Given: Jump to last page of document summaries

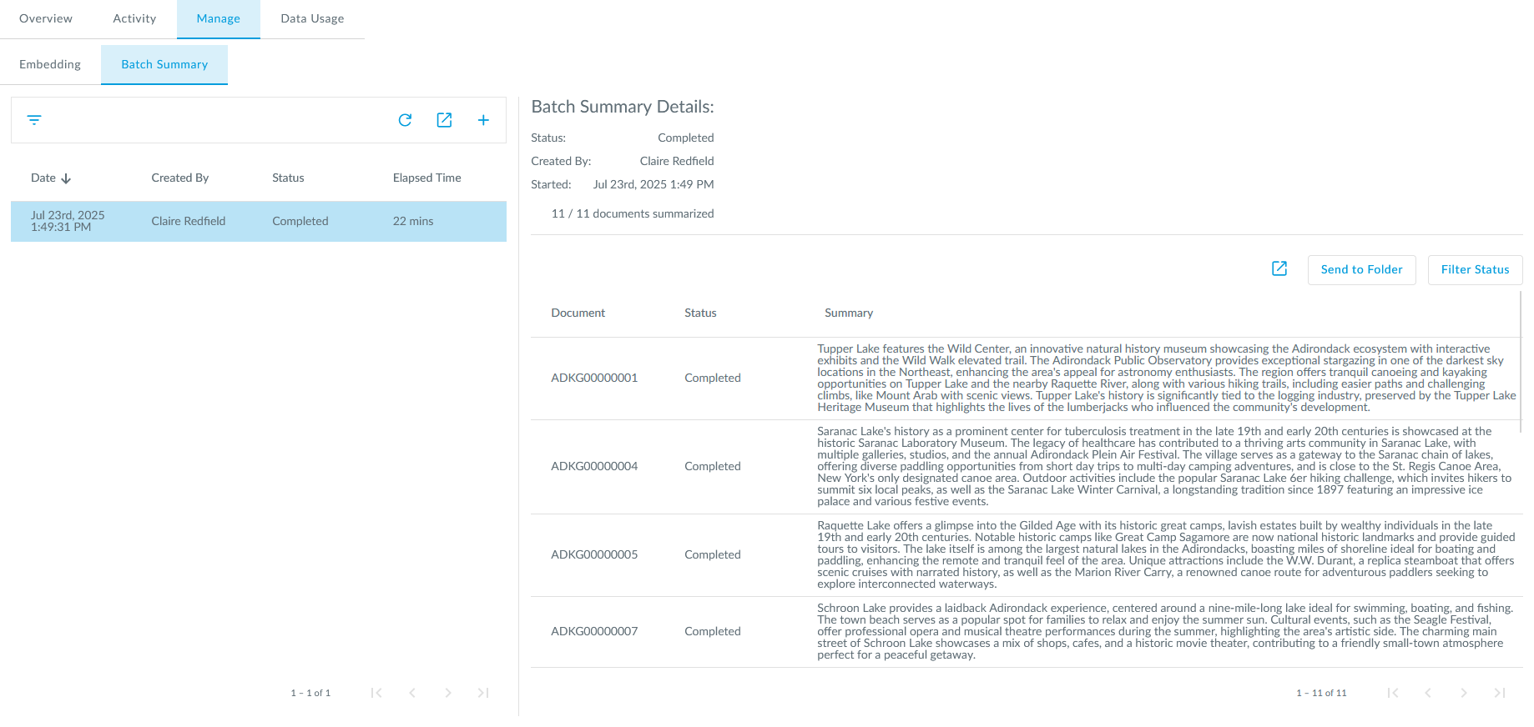Looking at the screenshot, I should pyautogui.click(x=1499, y=693).
